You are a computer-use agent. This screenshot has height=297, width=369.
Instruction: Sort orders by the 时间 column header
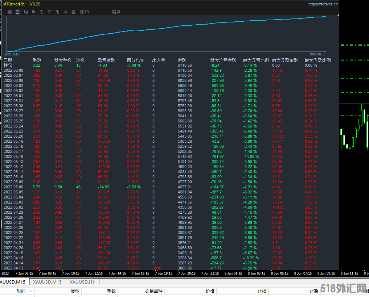[x=21, y=291]
